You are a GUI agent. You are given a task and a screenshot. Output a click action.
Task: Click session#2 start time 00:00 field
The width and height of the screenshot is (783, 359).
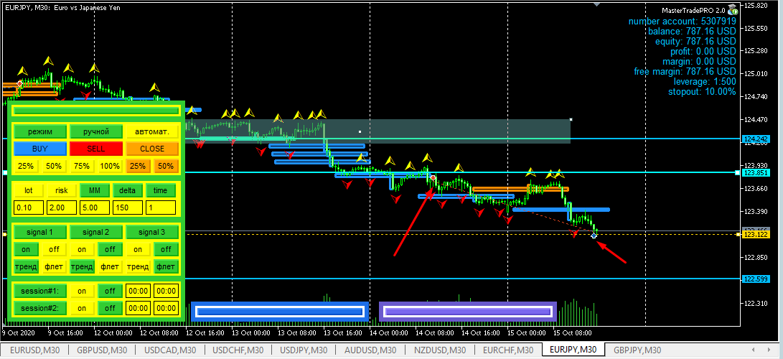[138, 308]
